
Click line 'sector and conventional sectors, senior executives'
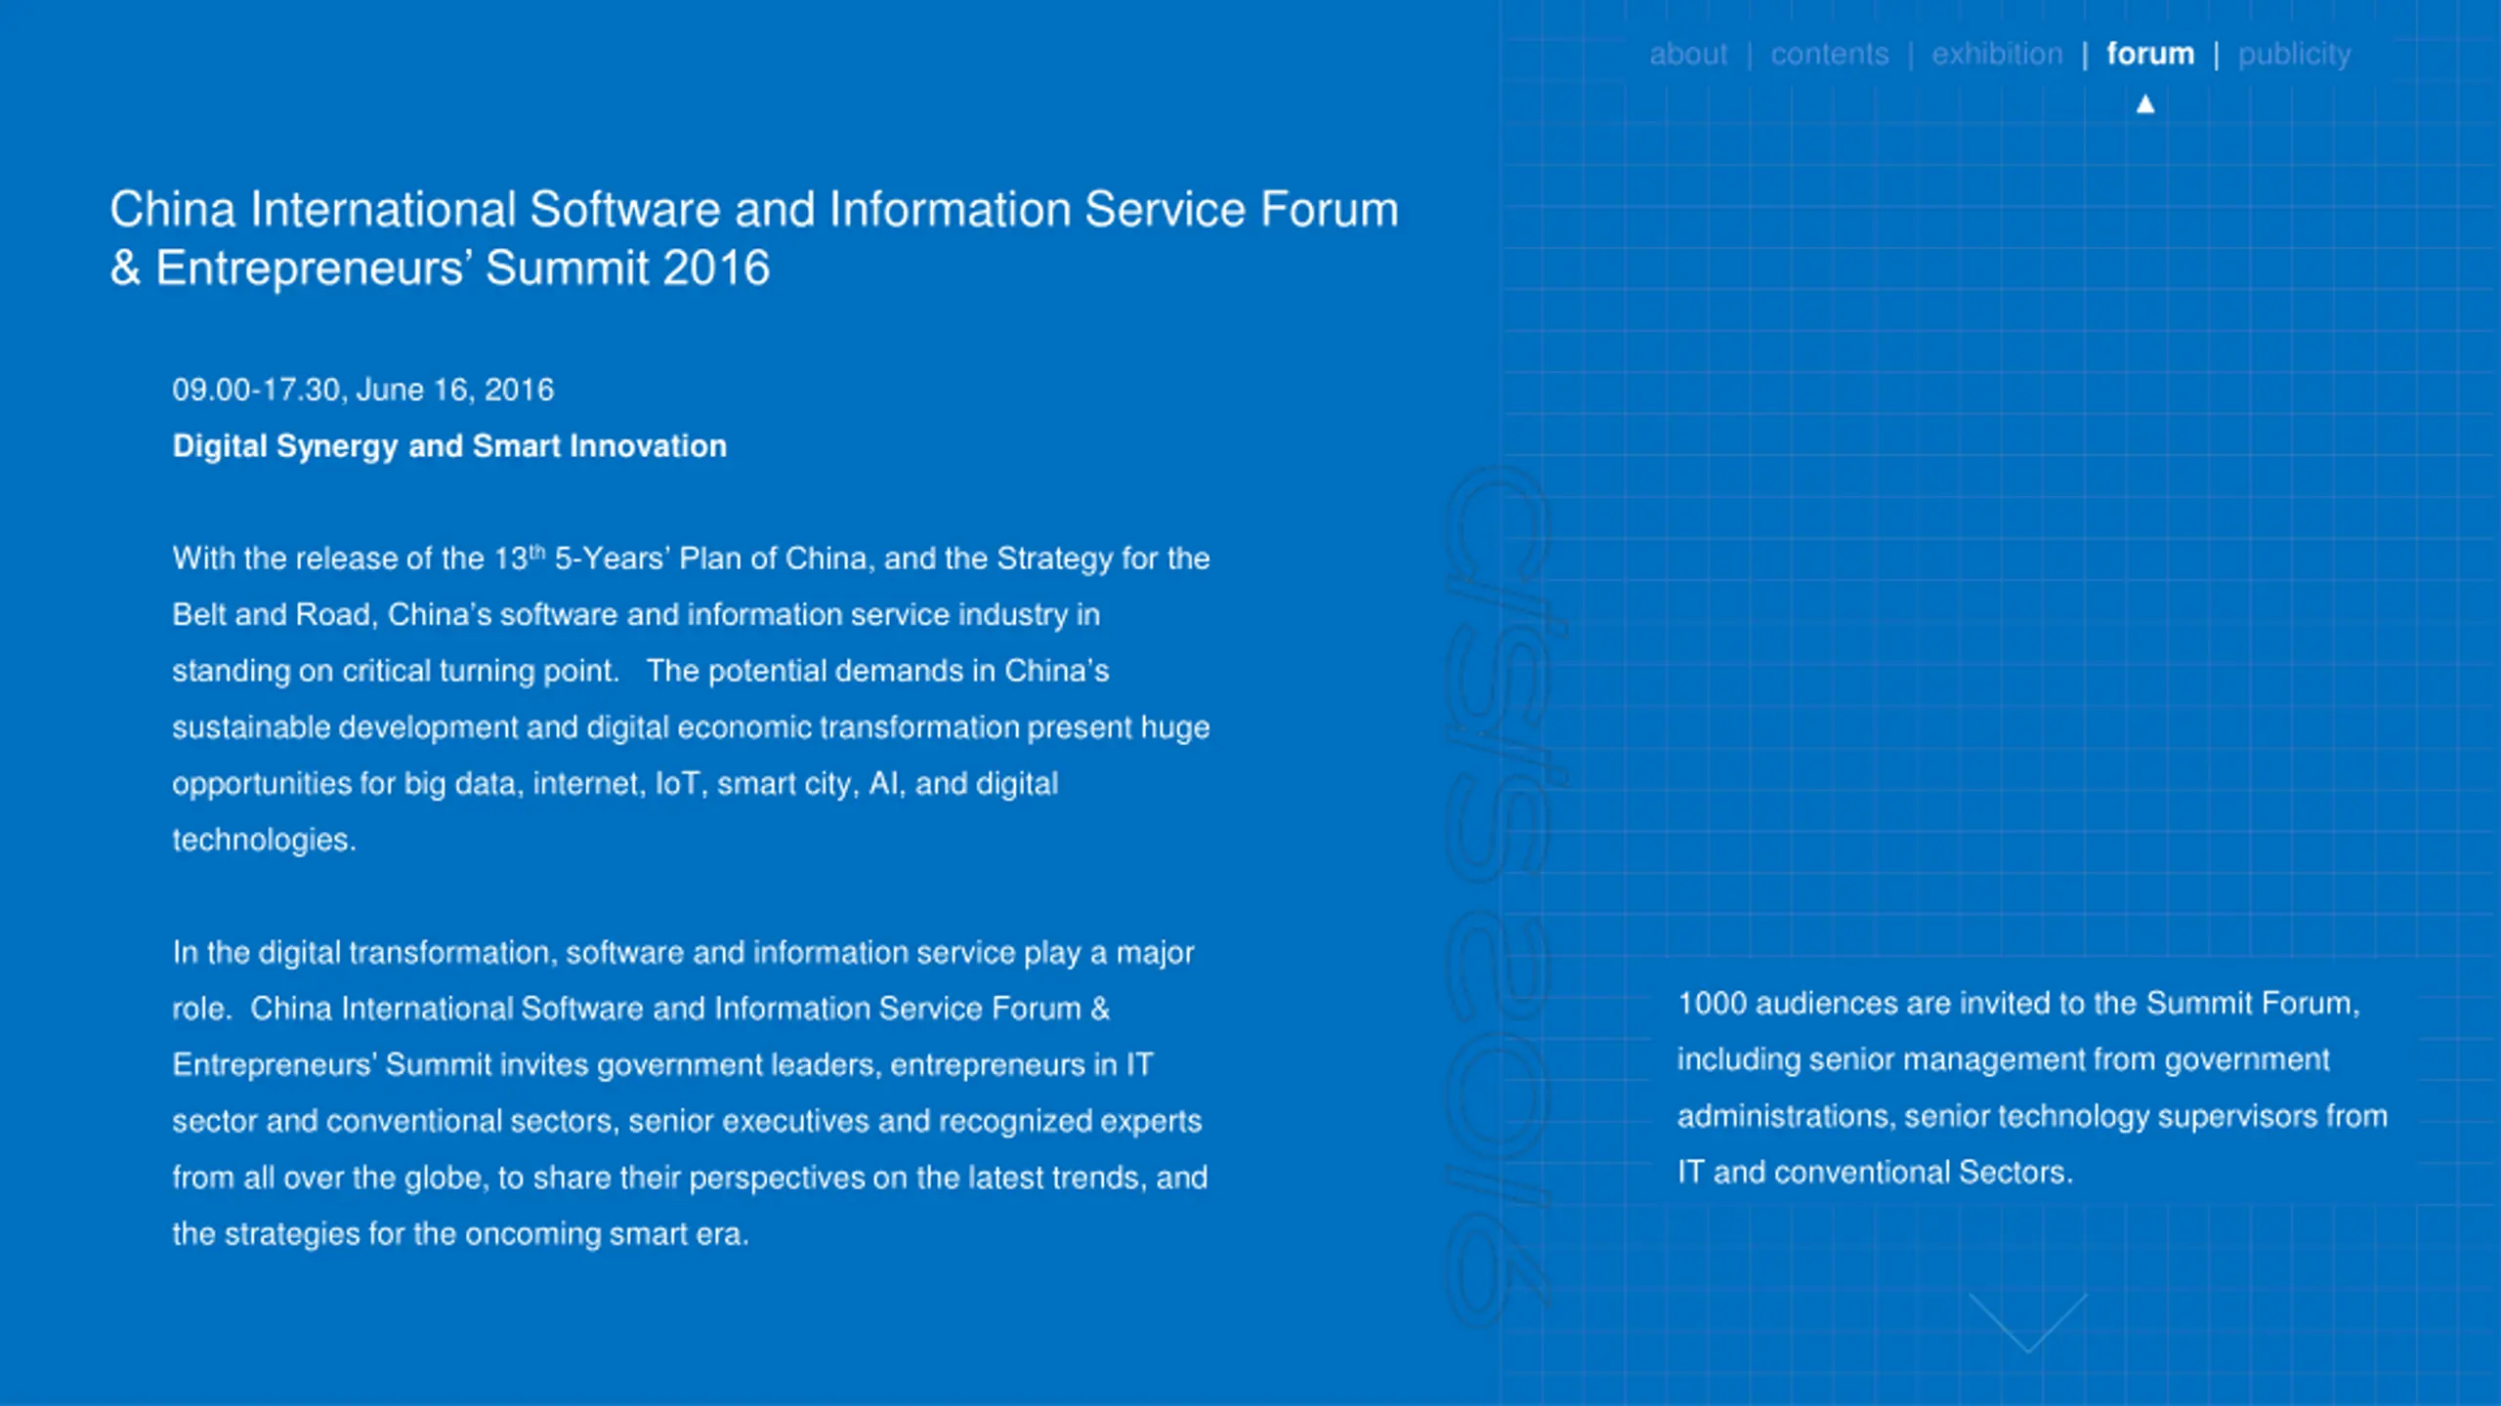pos(687,1122)
